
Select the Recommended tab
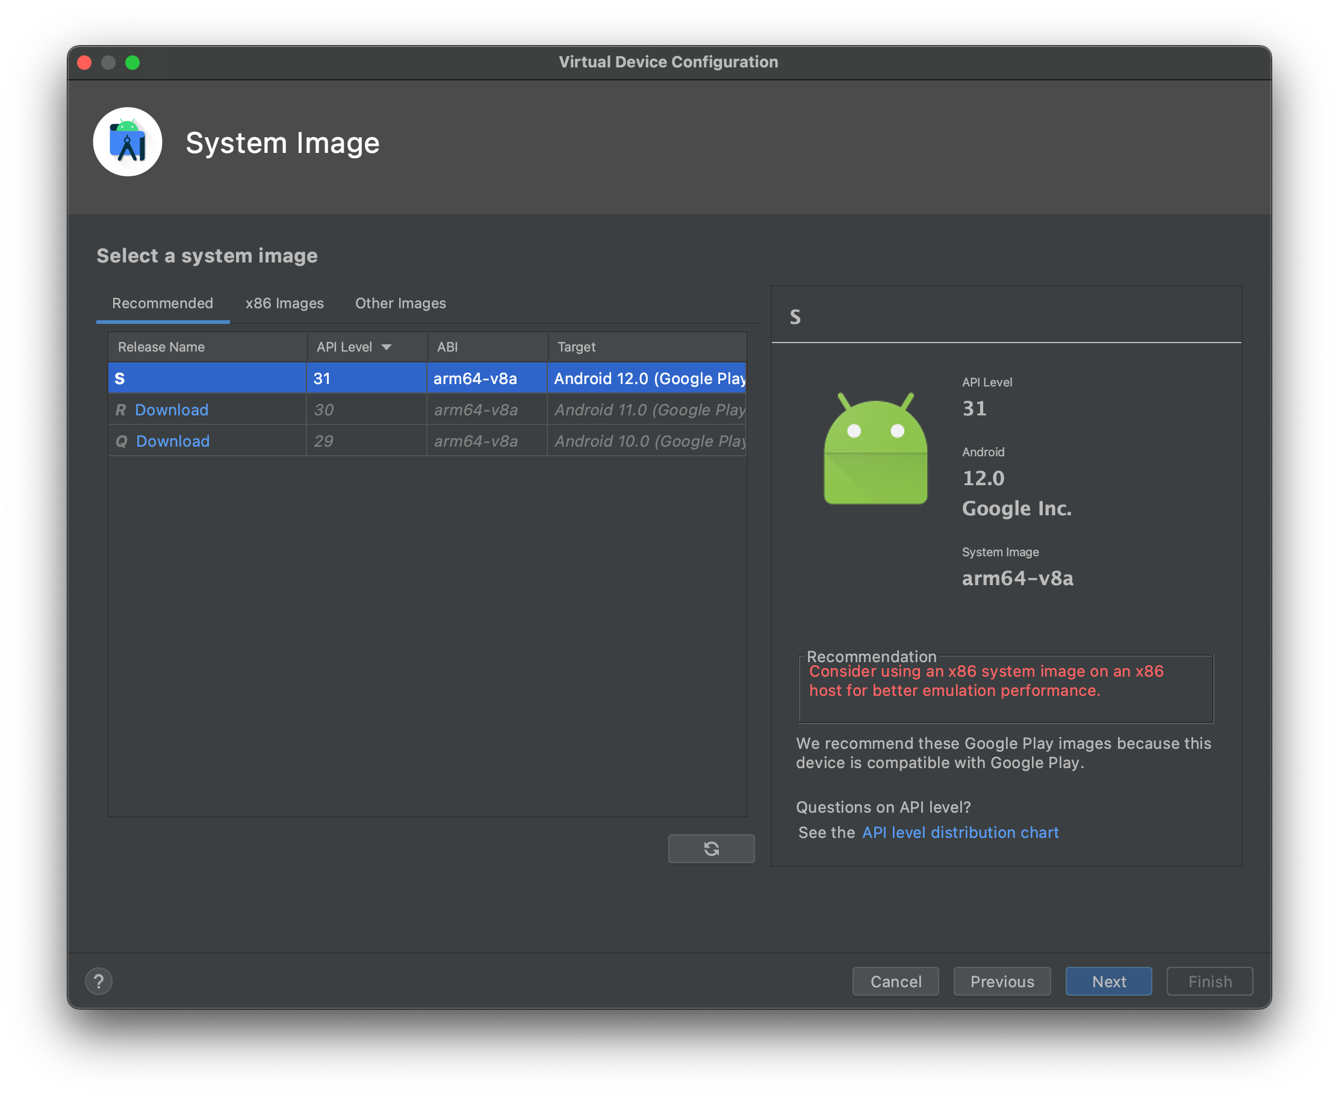(163, 303)
